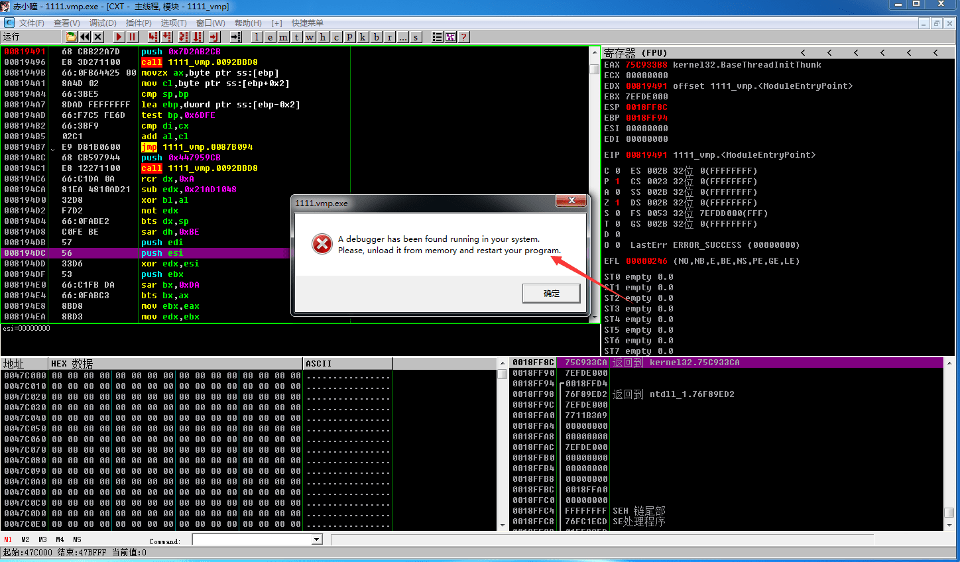Select the EIP register value 00819491
This screenshot has width=960, height=562.
(x=646, y=155)
